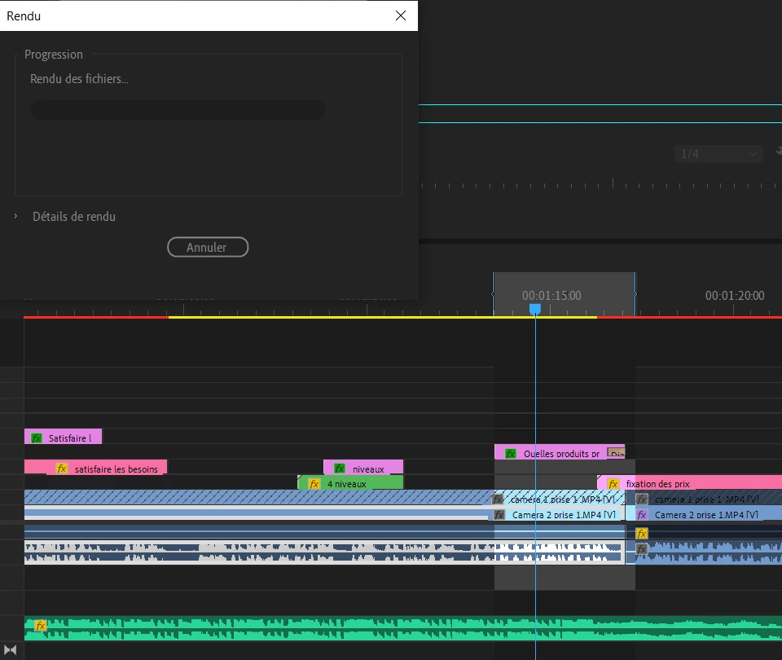Viewport: 782px width, 660px height.
Task: Click the out-point handle of the work area
Action: click(635, 294)
